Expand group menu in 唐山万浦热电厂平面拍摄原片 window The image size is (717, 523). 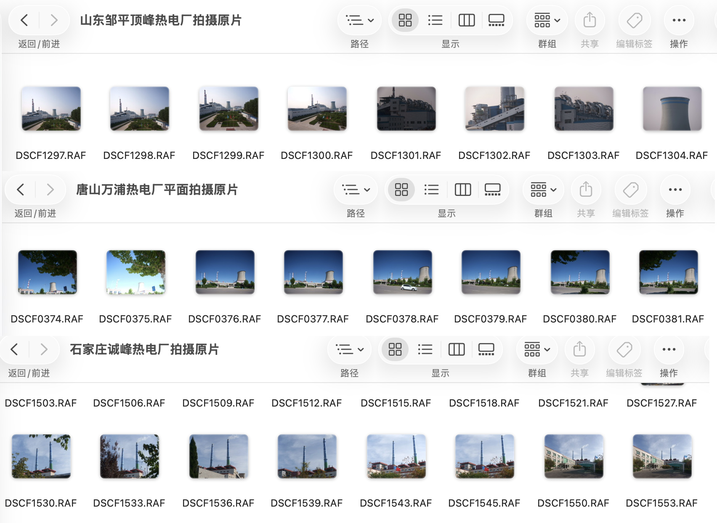543,190
